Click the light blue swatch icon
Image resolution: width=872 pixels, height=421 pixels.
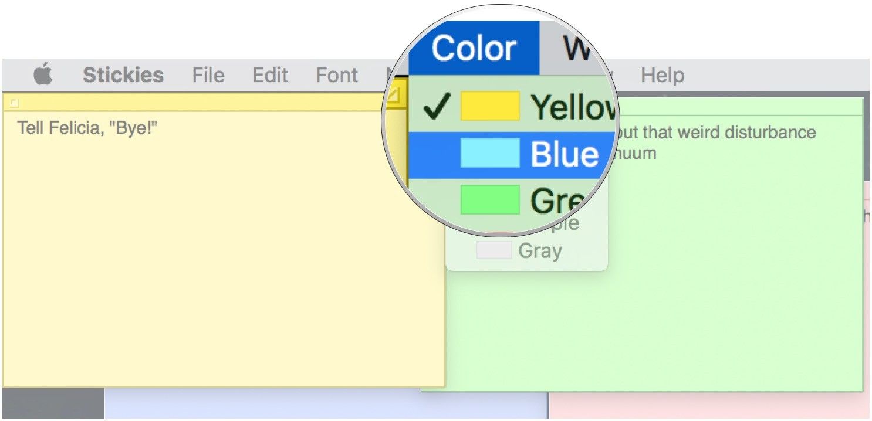tap(489, 153)
